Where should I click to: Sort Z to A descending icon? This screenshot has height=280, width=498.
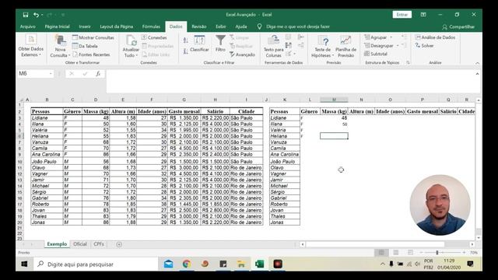pyautogui.click(x=185, y=51)
